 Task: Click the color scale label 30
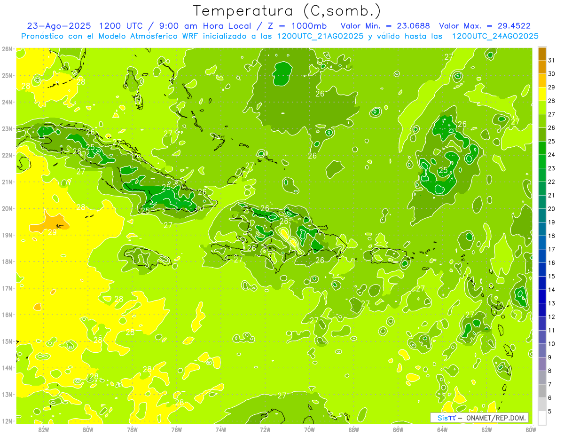551,74
